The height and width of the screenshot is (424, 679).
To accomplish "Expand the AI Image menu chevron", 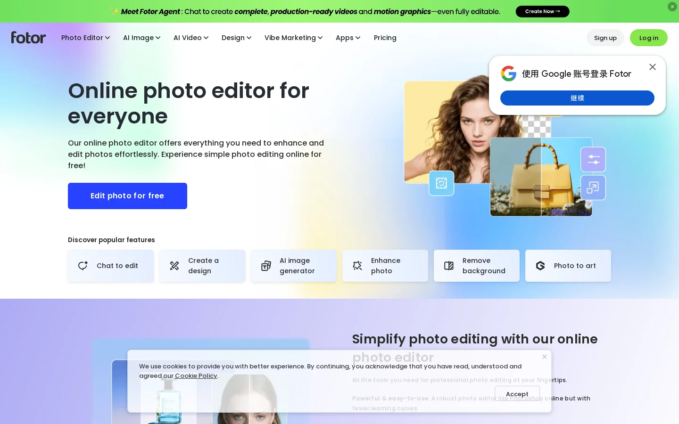I will [x=158, y=38].
